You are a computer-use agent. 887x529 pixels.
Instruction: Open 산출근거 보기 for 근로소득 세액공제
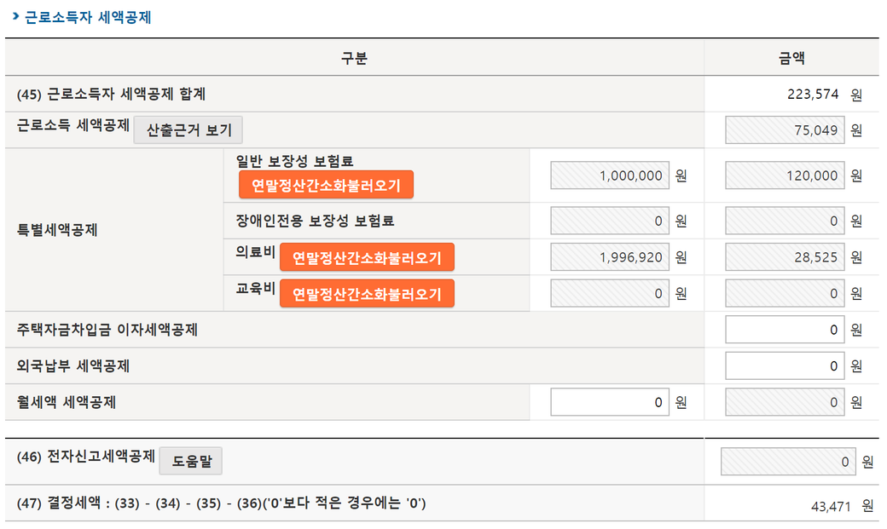point(188,130)
